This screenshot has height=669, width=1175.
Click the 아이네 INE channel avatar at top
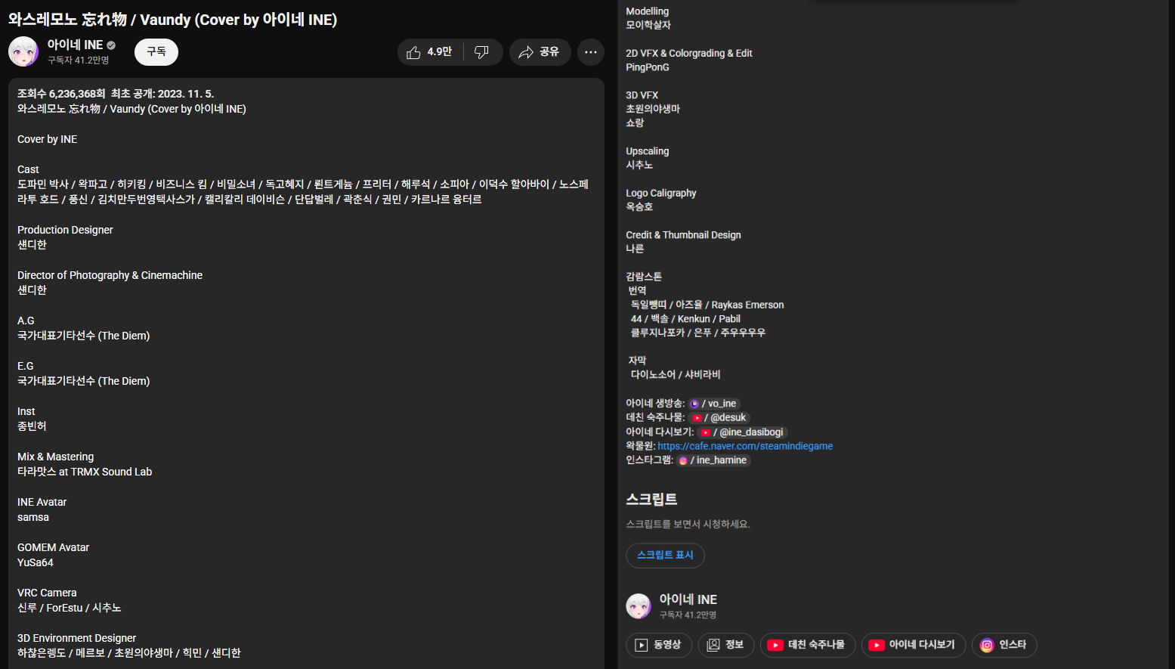pos(23,51)
